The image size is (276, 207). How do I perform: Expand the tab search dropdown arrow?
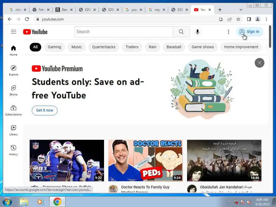(x=241, y=10)
